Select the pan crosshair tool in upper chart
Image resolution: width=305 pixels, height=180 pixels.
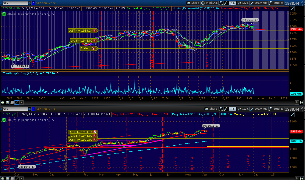[x=3, y=102]
